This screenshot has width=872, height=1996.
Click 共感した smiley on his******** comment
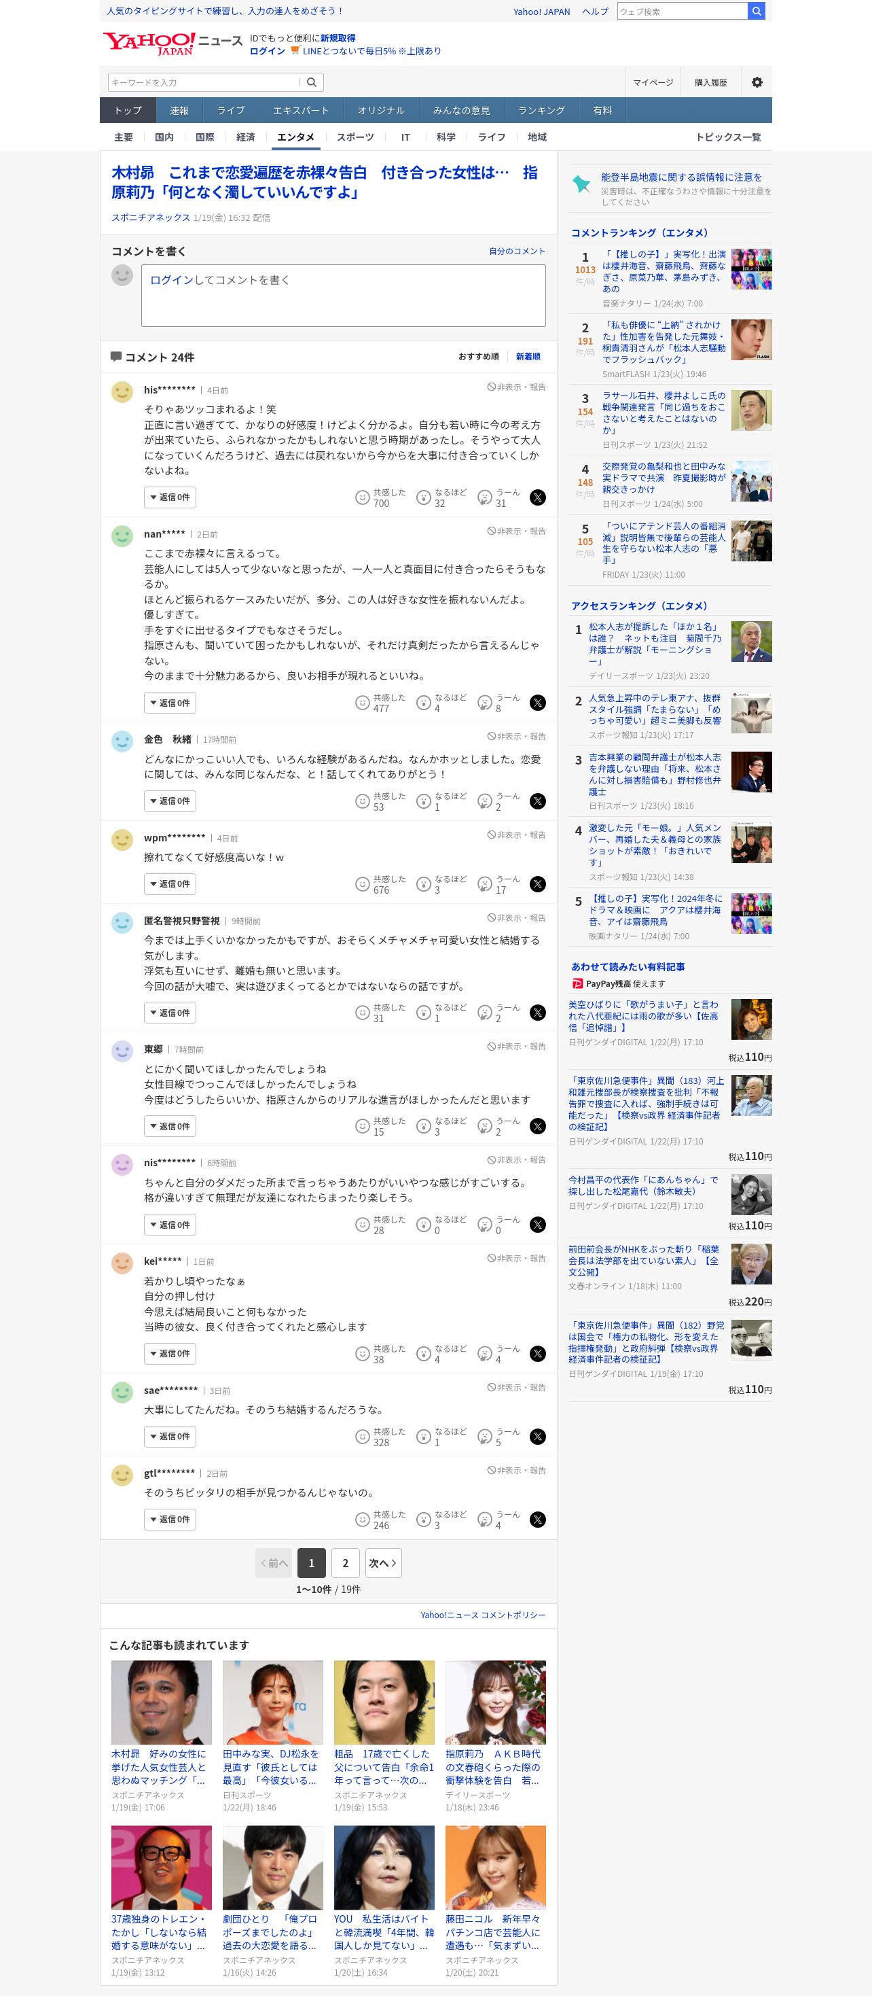[x=362, y=497]
